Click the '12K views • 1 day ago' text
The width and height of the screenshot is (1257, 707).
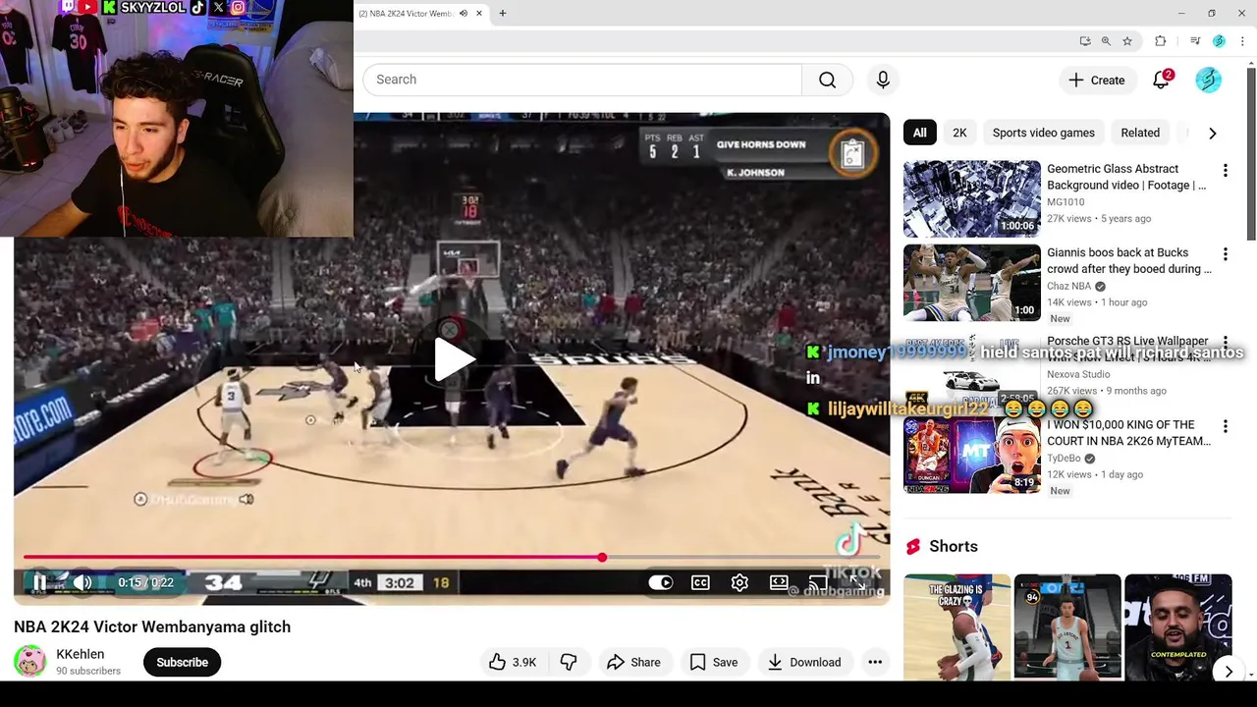[x=1095, y=474]
